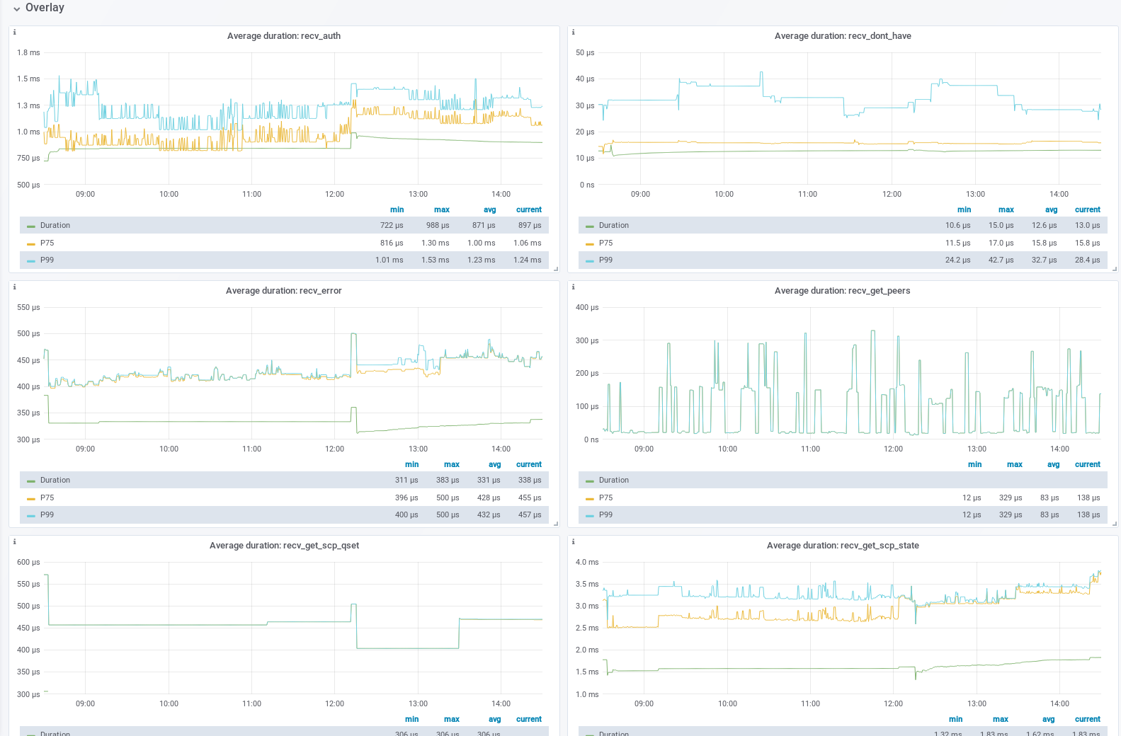This screenshot has height=736, width=1121.
Task: Sort recv_dont_have legend by avg column
Action: point(1051,209)
